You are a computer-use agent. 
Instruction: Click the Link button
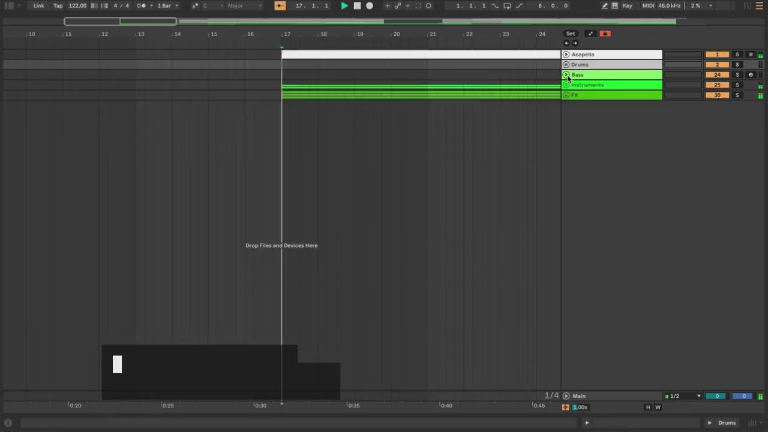[38, 6]
